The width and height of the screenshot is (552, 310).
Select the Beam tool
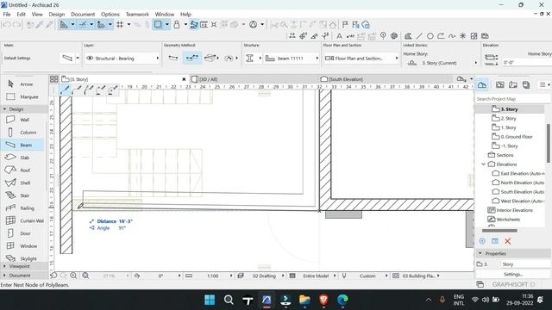(22, 145)
